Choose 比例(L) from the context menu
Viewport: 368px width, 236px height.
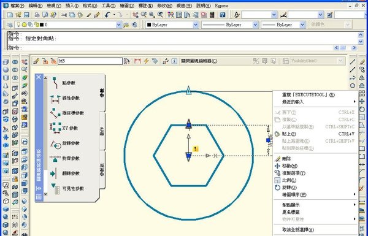pyautogui.click(x=315, y=180)
